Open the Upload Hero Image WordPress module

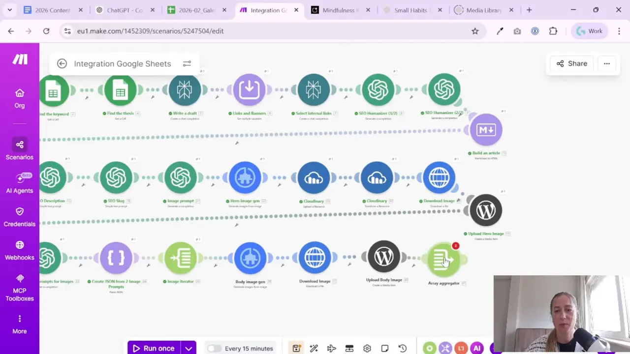tap(486, 210)
